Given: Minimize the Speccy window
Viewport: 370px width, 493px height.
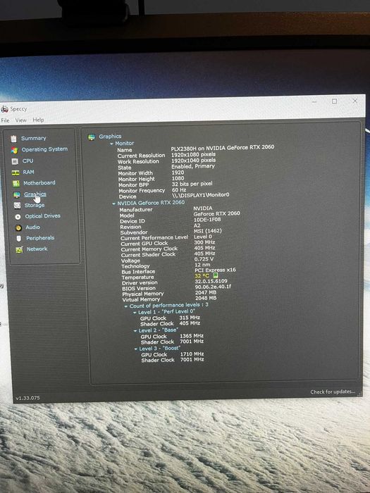Looking at the screenshot, I should tap(314, 101).
